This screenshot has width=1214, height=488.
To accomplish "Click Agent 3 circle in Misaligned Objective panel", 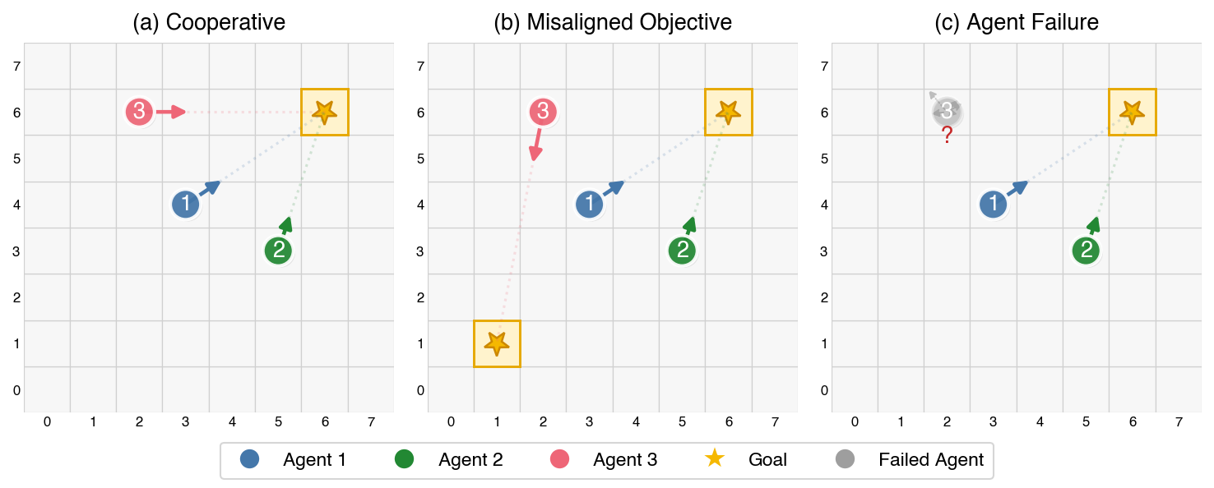I will (x=542, y=112).
